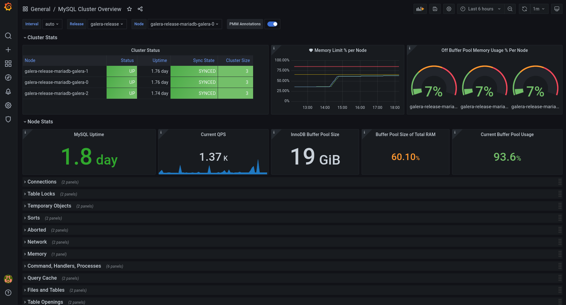Open the dashboard search icon
Image resolution: width=566 pixels, height=305 pixels.
pos(8,36)
